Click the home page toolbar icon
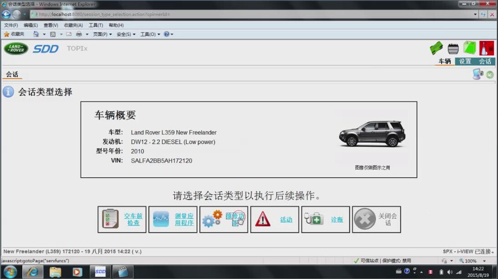This screenshot has height=279, width=498. coord(36,34)
